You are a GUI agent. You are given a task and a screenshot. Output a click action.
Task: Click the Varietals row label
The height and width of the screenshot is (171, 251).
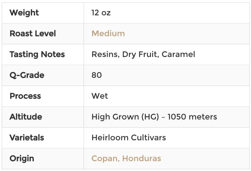[27, 138]
